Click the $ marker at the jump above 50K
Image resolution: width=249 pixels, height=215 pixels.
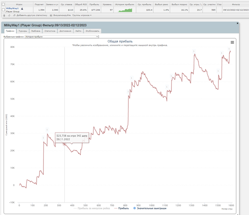tap(128, 92)
